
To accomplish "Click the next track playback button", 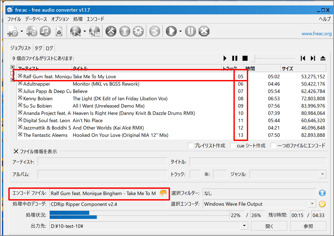I will pyautogui.click(x=313, y=58).
